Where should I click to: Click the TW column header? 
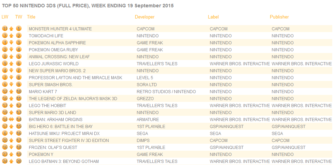coord(18,17)
